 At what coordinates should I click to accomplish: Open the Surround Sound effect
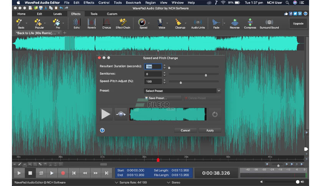[269, 23]
